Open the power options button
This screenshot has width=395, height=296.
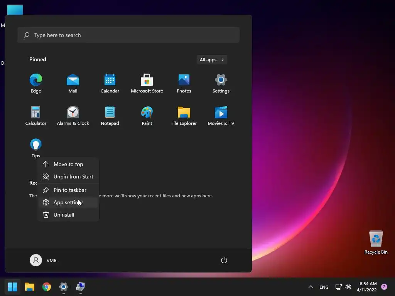pos(224,260)
